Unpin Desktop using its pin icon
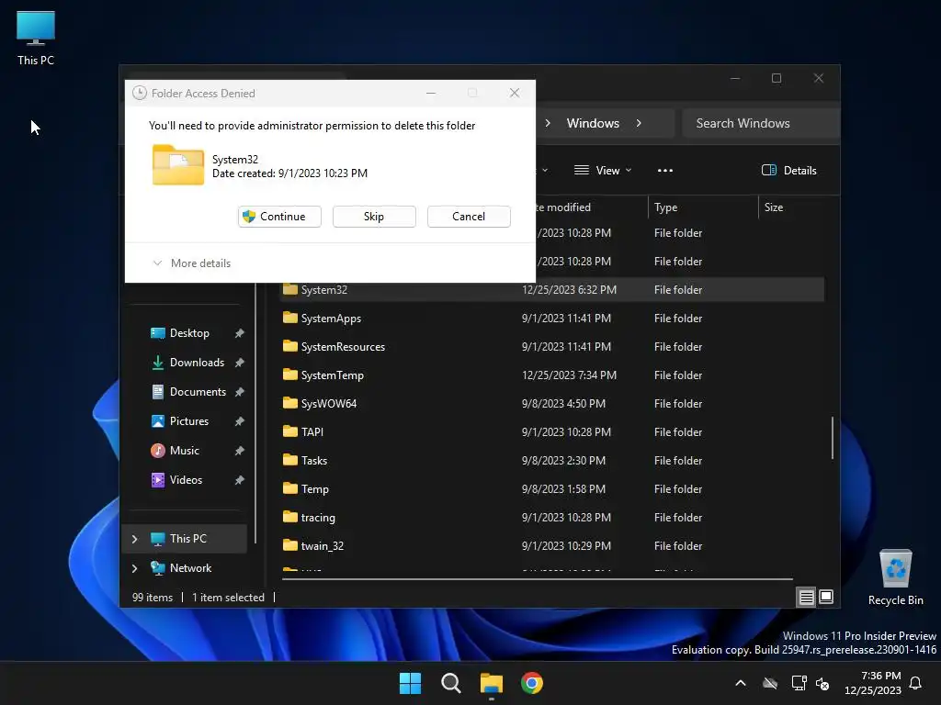 240,333
